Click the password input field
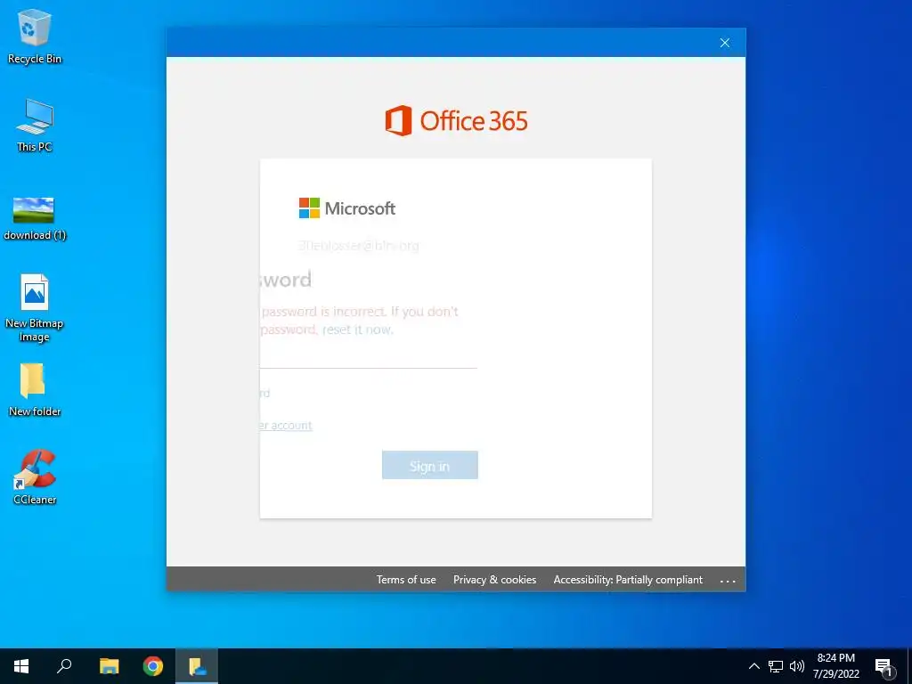This screenshot has width=912, height=684. tap(368, 356)
